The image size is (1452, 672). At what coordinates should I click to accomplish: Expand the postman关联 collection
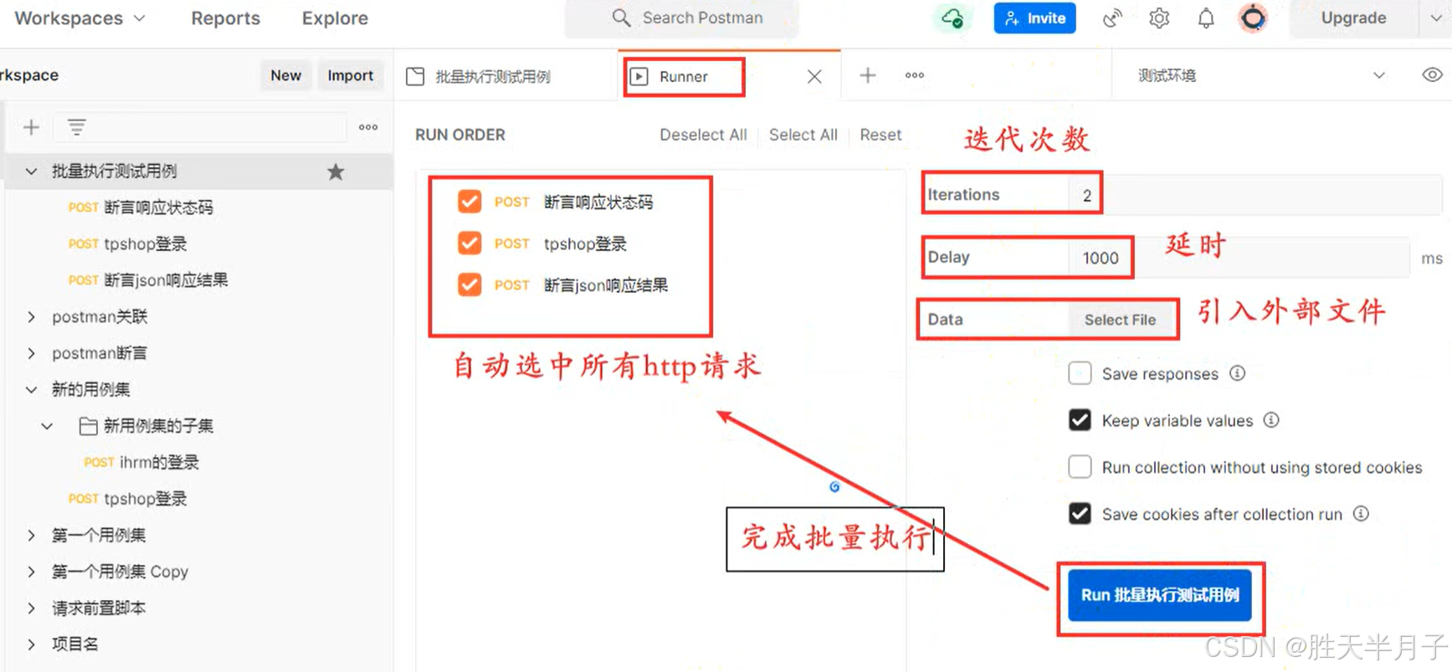(31, 317)
